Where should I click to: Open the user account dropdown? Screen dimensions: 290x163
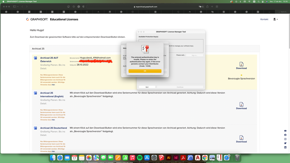[x=275, y=19]
